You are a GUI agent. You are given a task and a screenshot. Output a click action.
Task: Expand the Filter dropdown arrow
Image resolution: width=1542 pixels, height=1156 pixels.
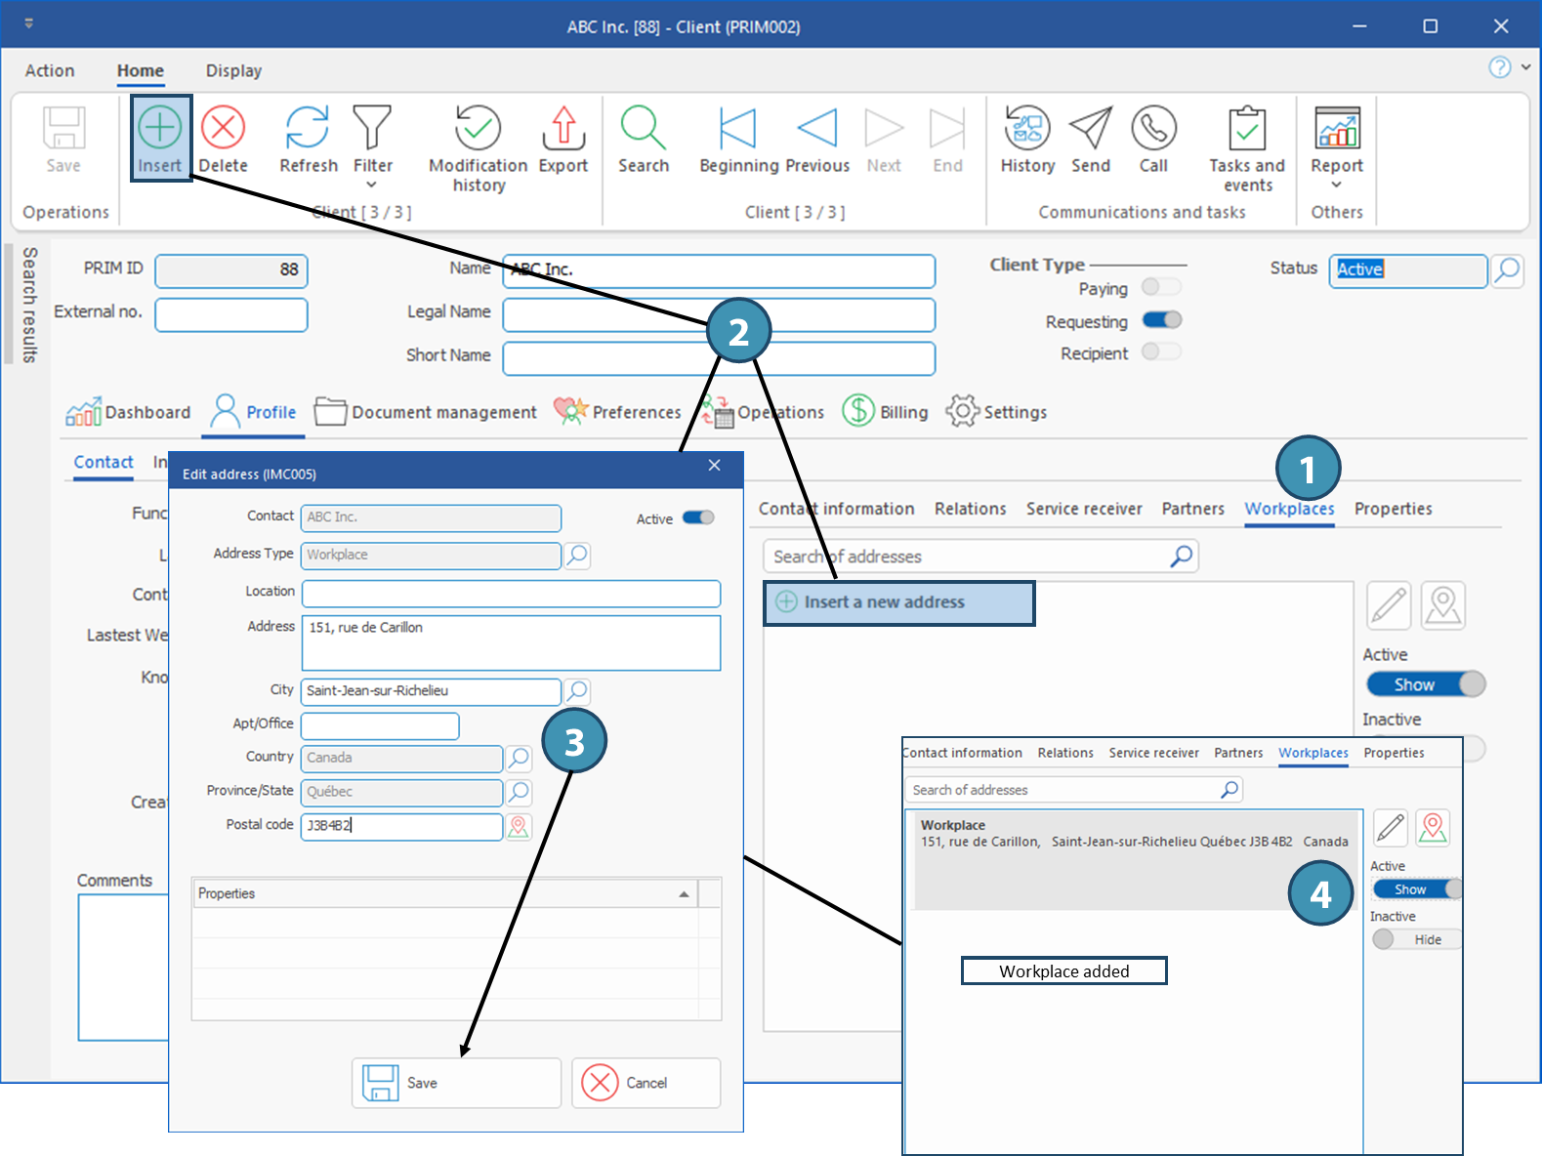[371, 186]
